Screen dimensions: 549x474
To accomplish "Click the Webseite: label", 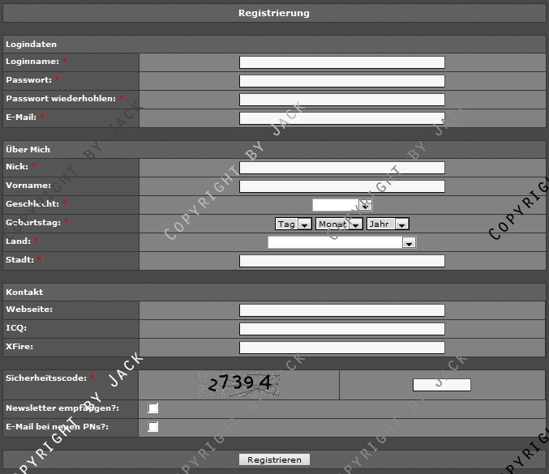I will click(x=29, y=310).
